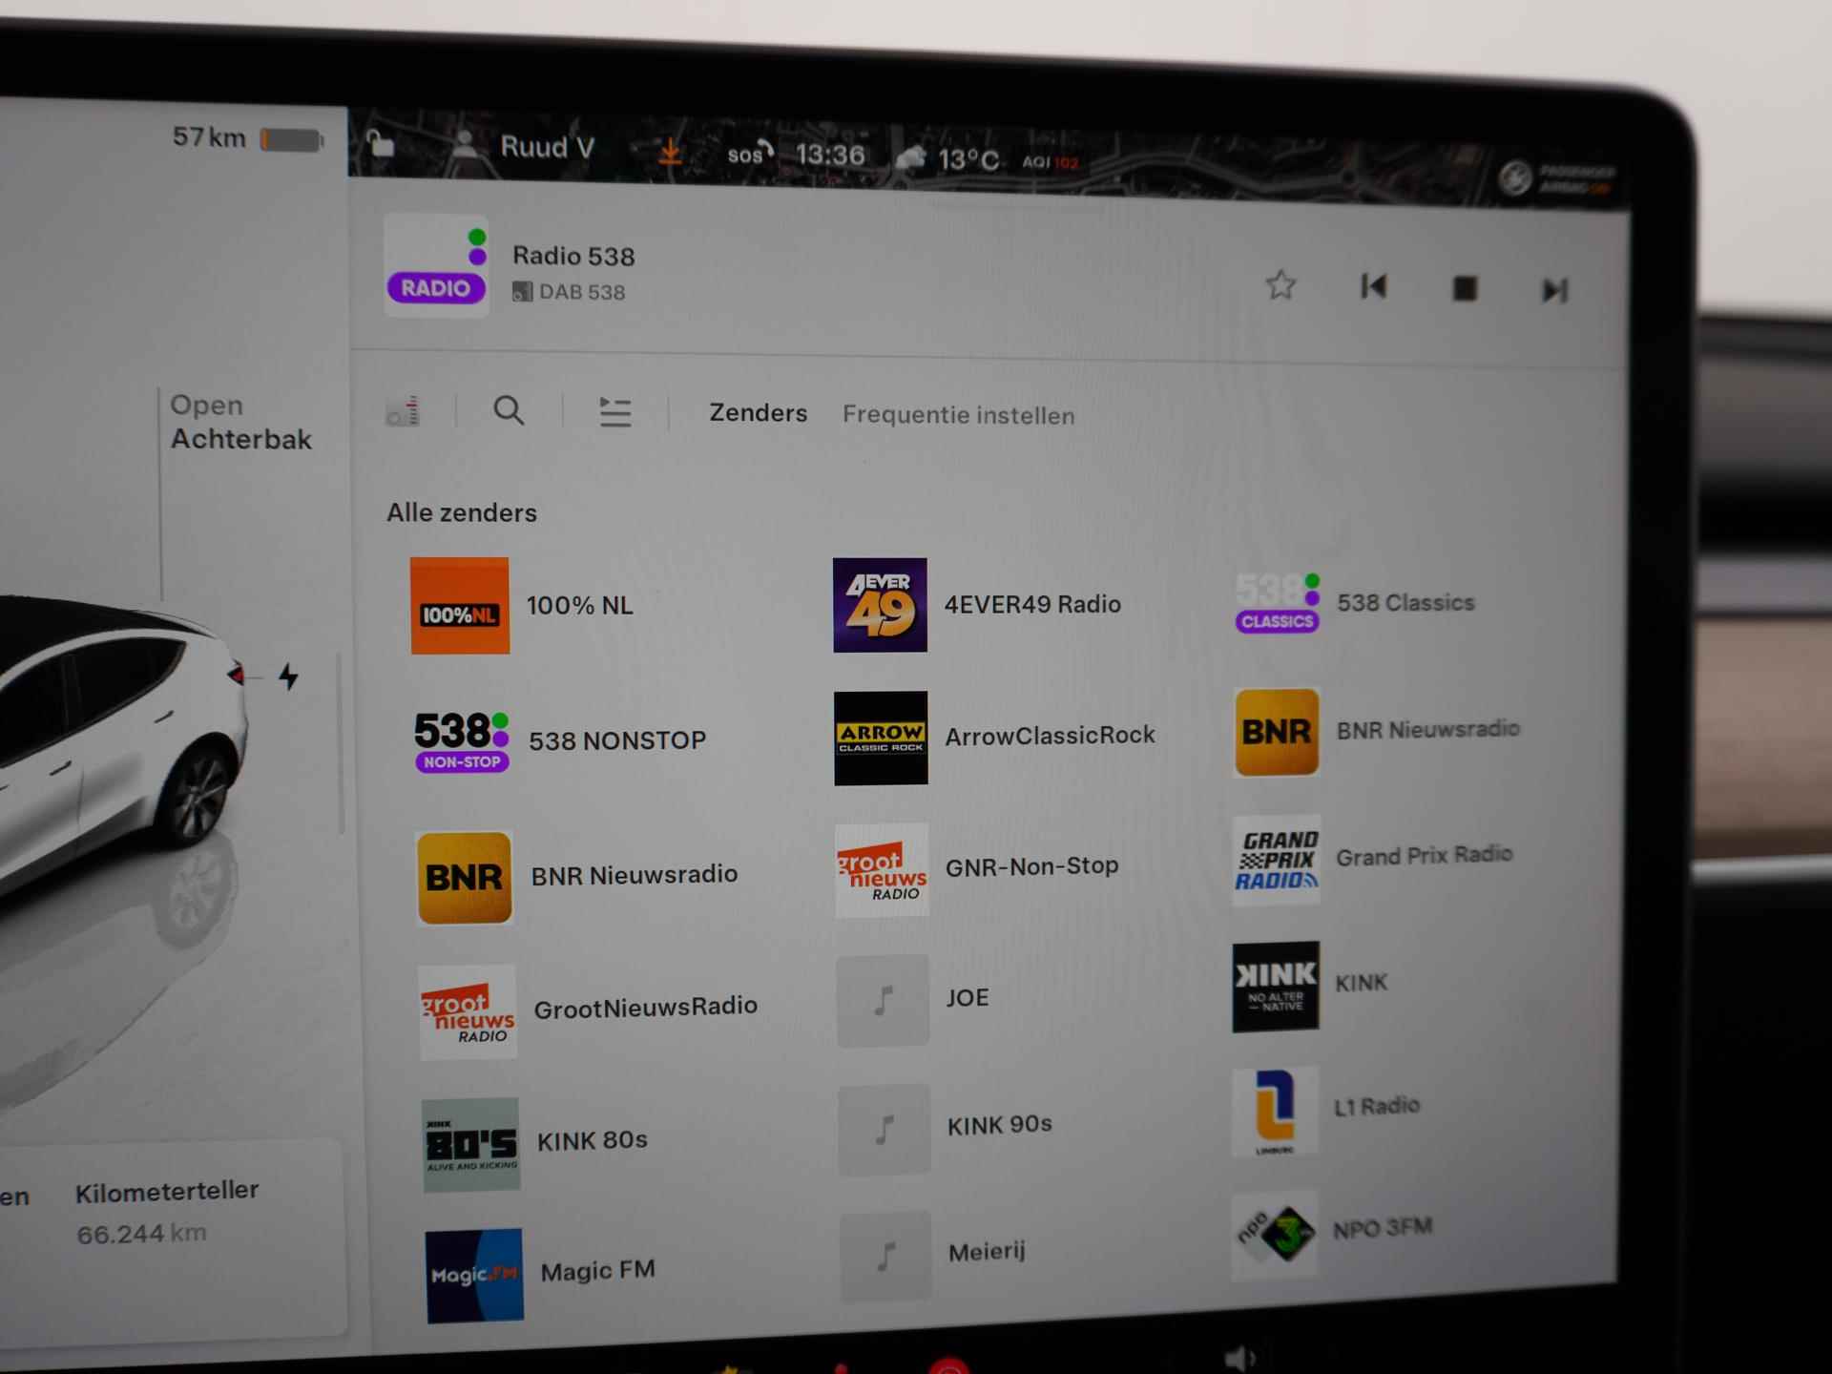Tap the 4EVER49 Radio station name

(1032, 605)
